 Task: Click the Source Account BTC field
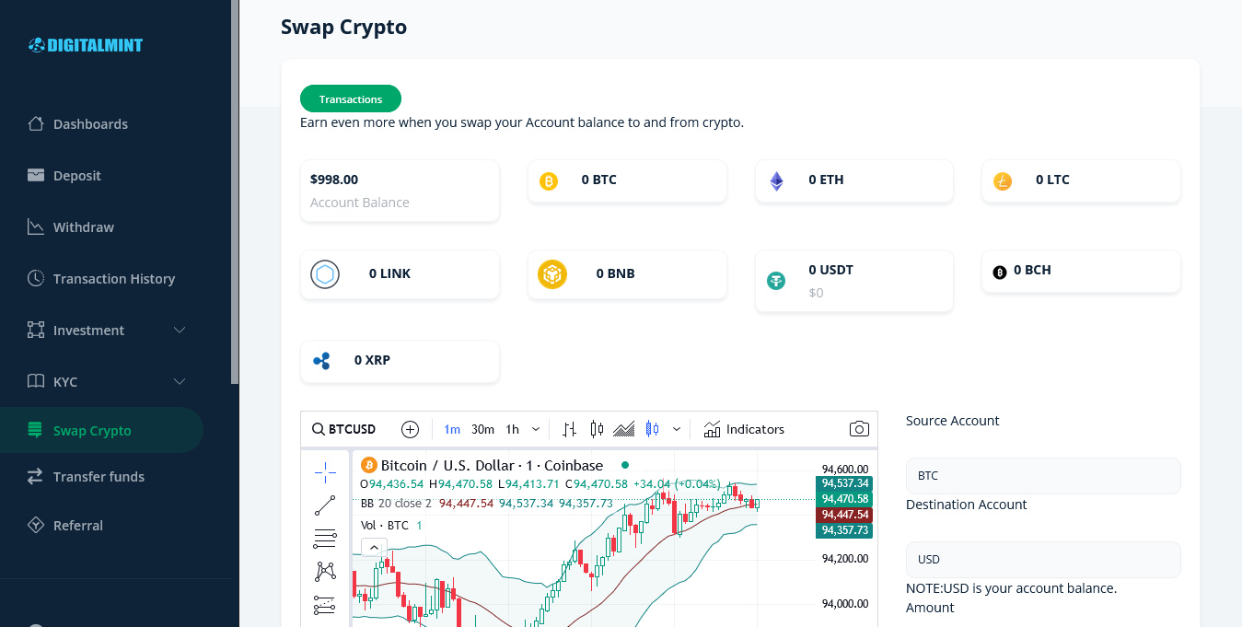1042,476
